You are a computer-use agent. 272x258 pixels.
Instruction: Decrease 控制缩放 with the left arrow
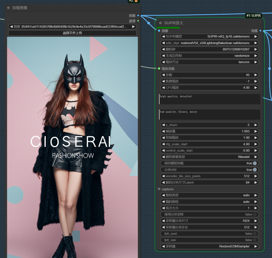tap(163, 138)
